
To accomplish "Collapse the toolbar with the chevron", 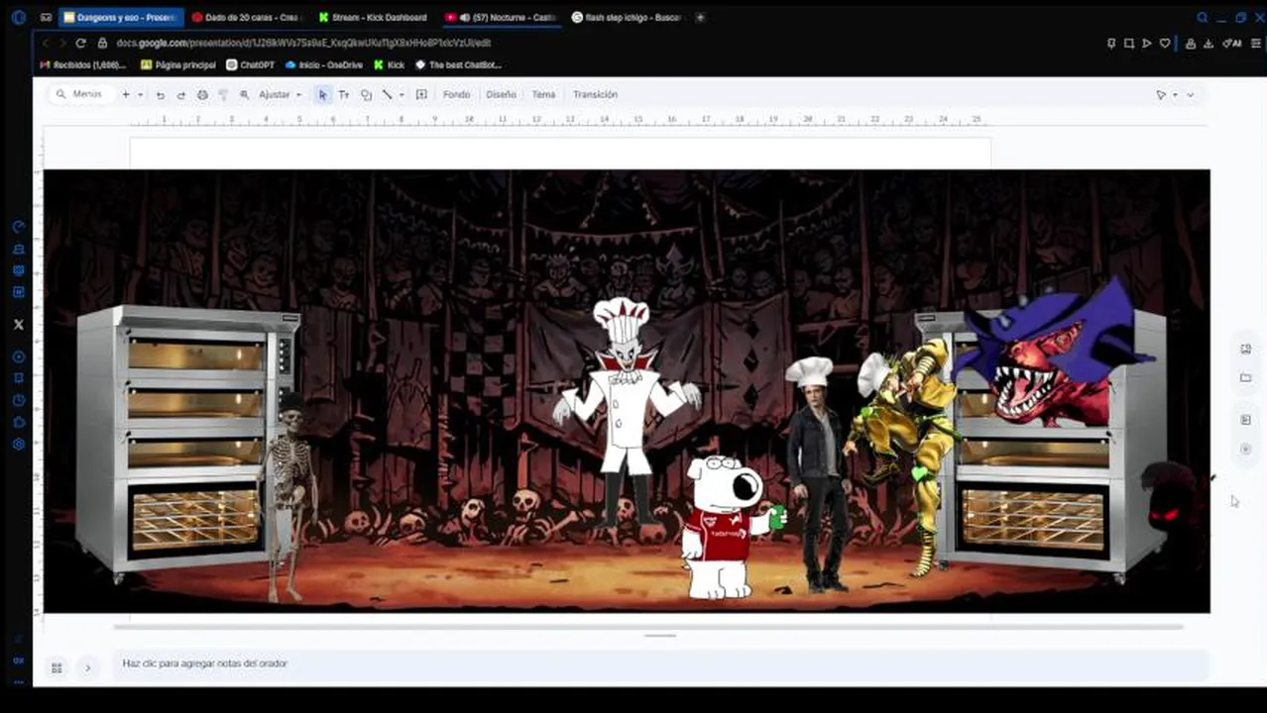I will (1190, 95).
